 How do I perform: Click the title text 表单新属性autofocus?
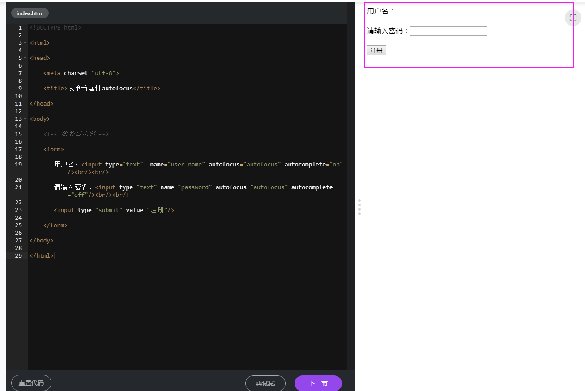click(100, 89)
